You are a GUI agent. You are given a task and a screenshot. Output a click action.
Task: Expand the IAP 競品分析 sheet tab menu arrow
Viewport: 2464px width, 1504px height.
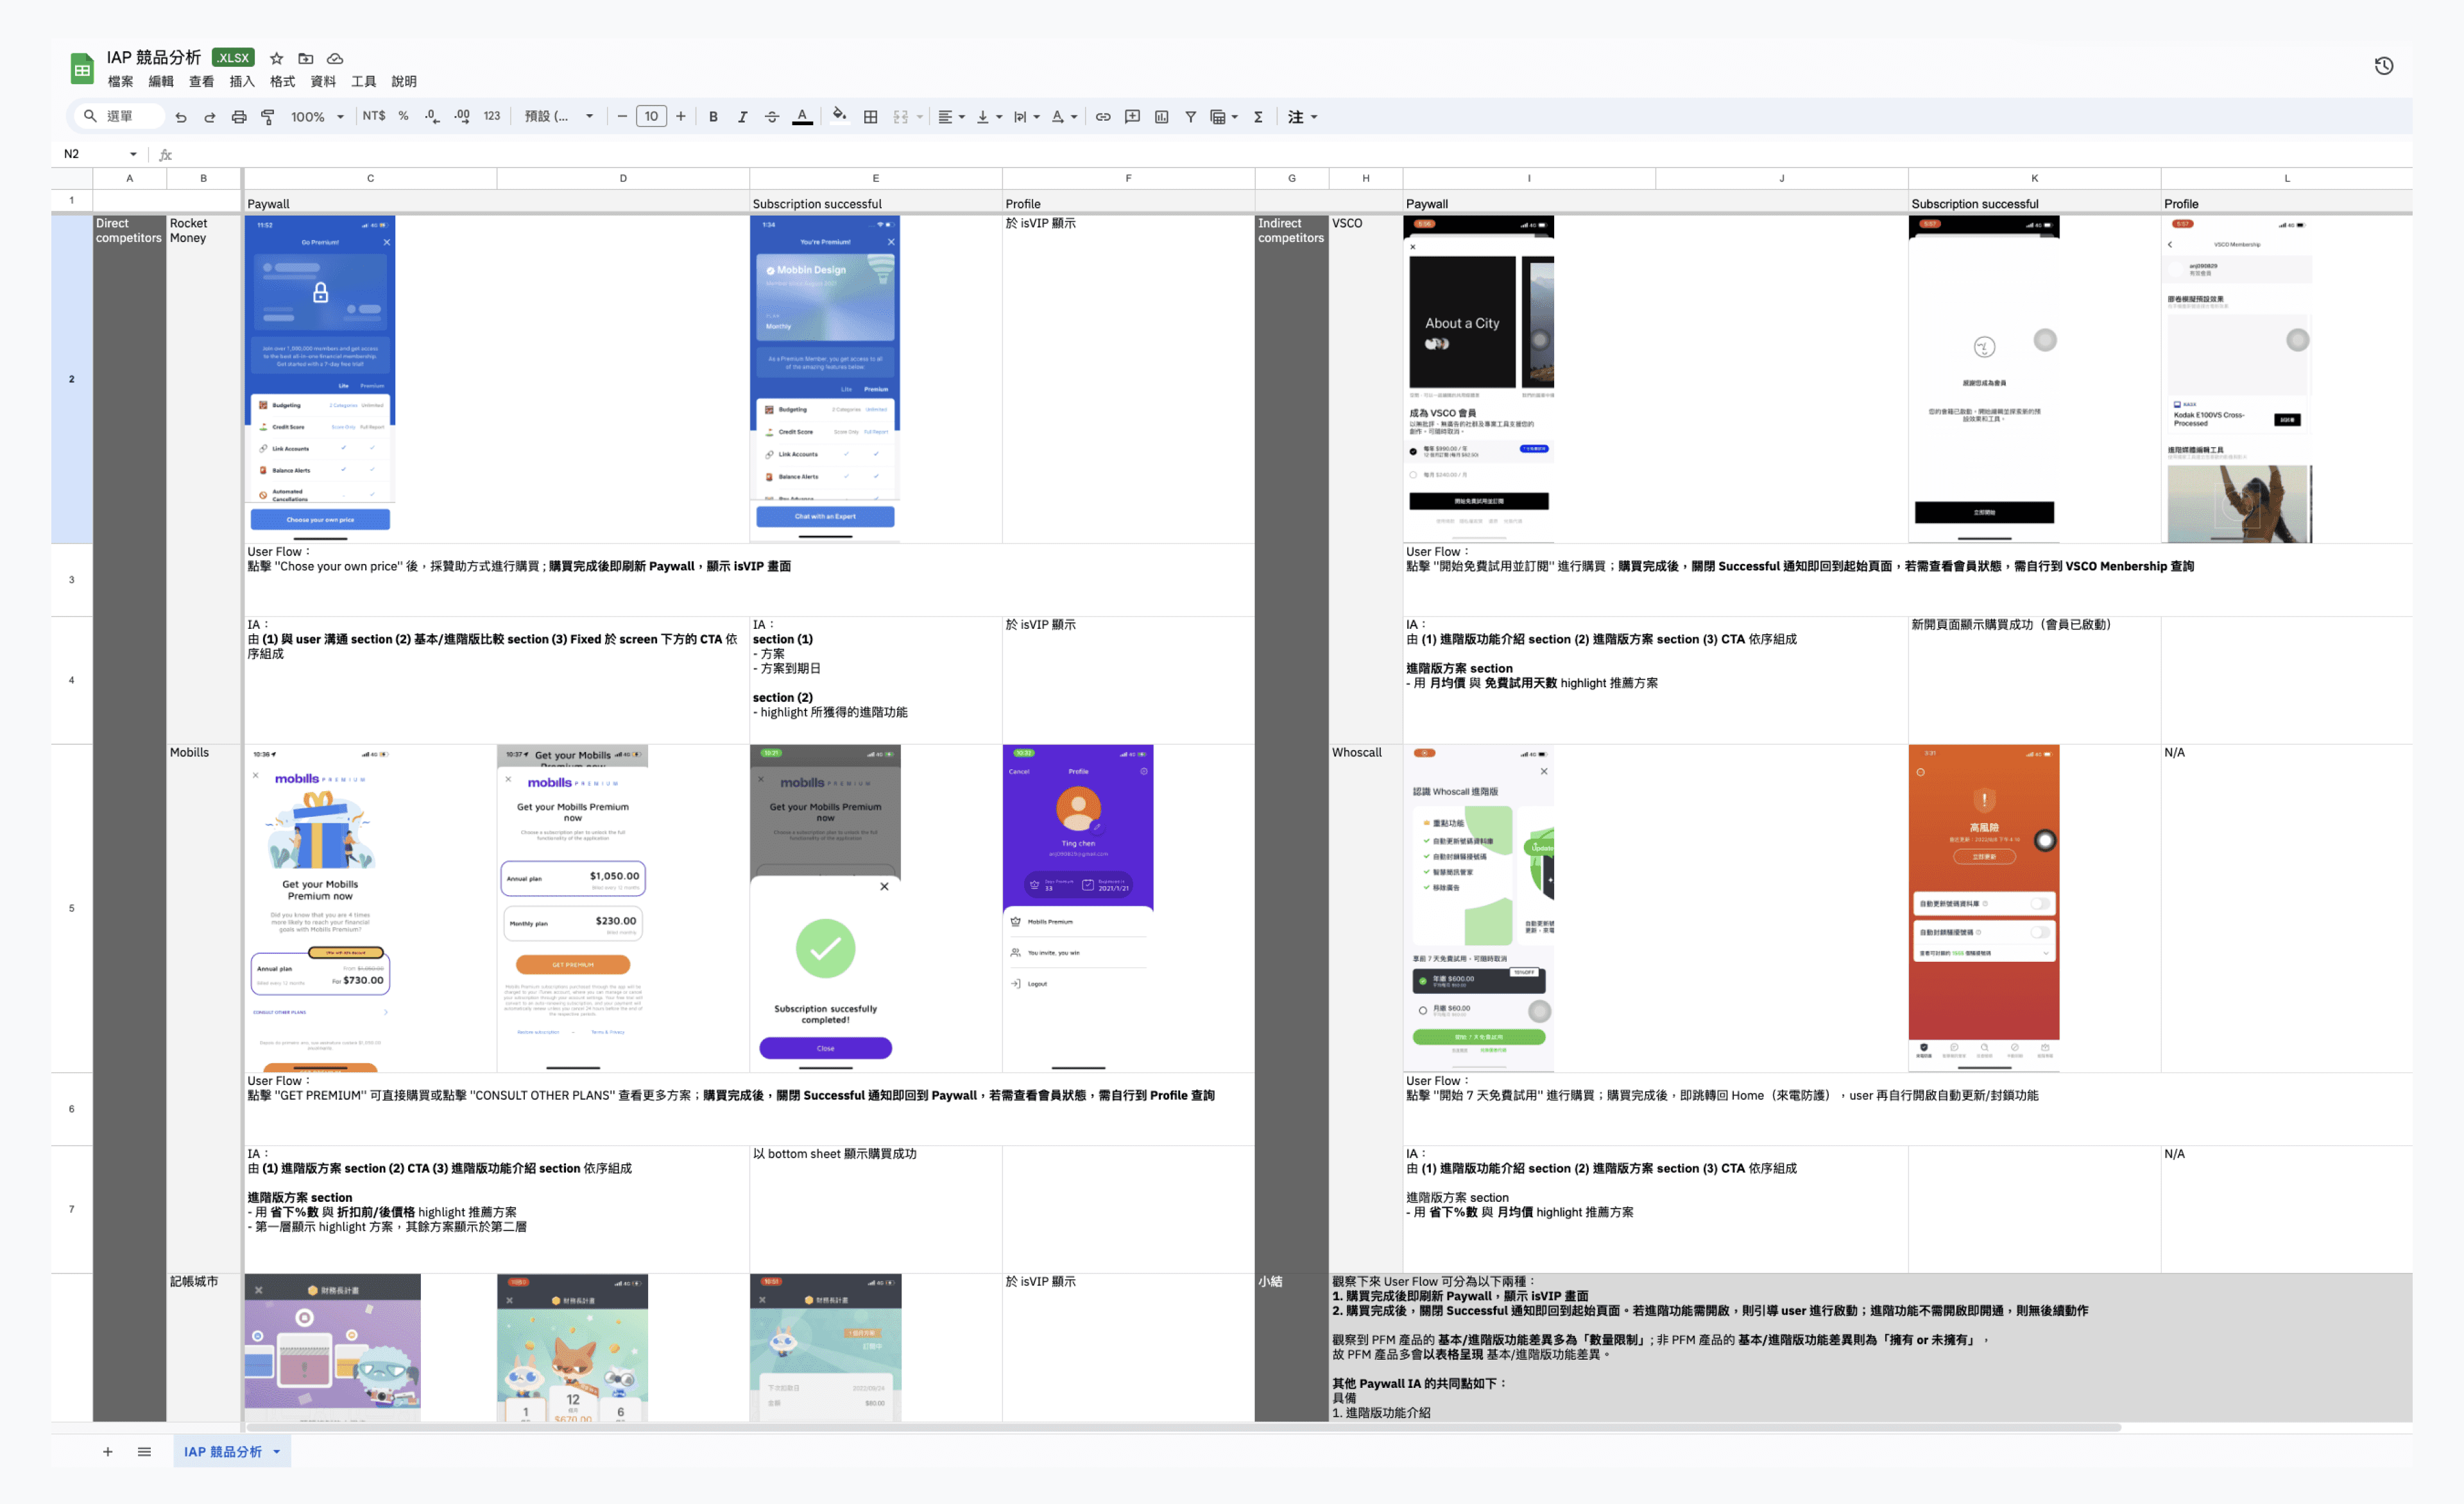point(277,1451)
